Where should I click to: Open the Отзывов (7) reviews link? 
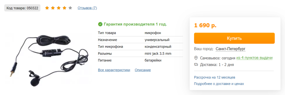point(87,8)
